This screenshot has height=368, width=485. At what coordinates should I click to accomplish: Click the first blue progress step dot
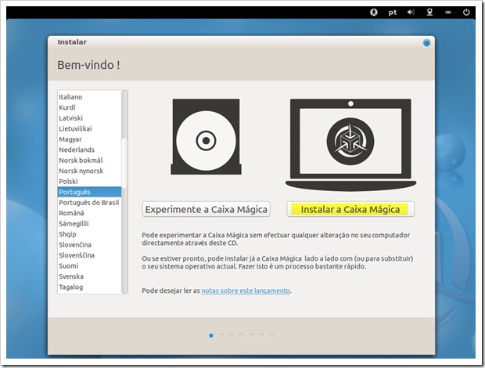click(x=211, y=335)
